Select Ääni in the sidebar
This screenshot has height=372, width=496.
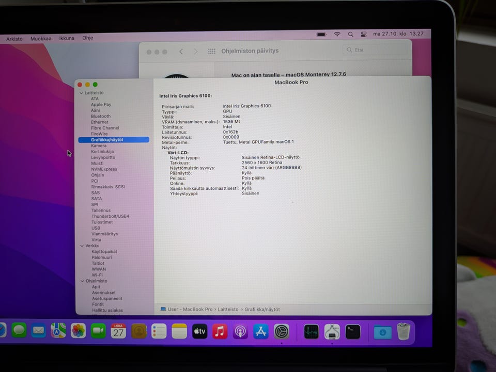pyautogui.click(x=95, y=110)
